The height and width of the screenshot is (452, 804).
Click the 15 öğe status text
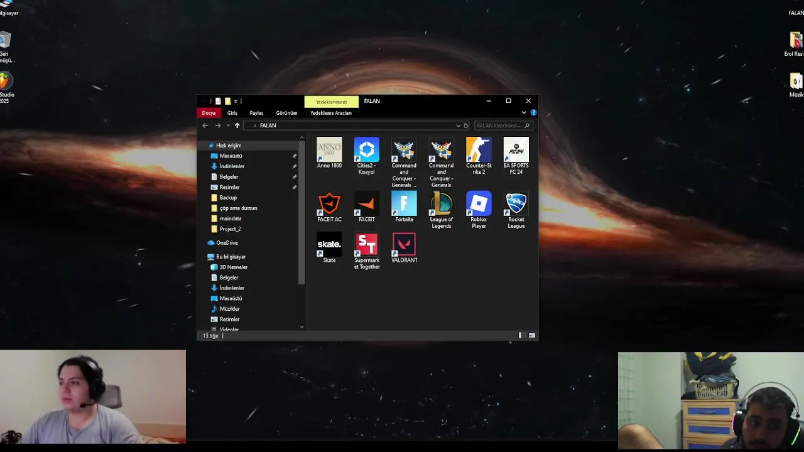click(210, 336)
